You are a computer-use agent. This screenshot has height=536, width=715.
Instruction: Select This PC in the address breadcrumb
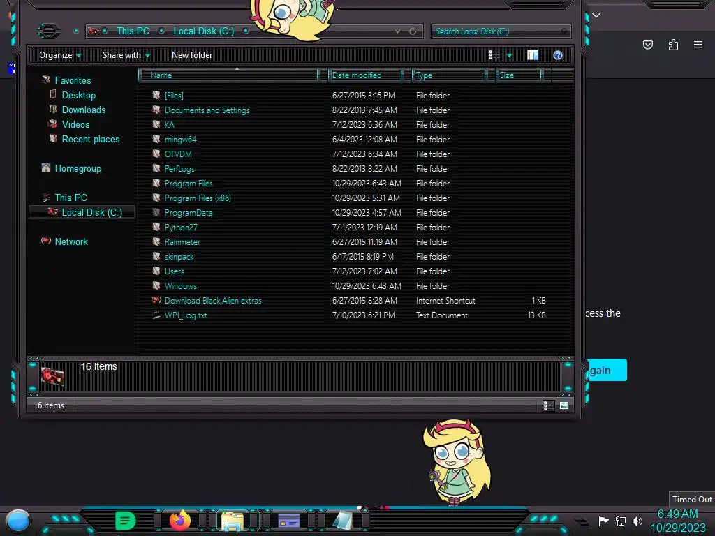133,31
